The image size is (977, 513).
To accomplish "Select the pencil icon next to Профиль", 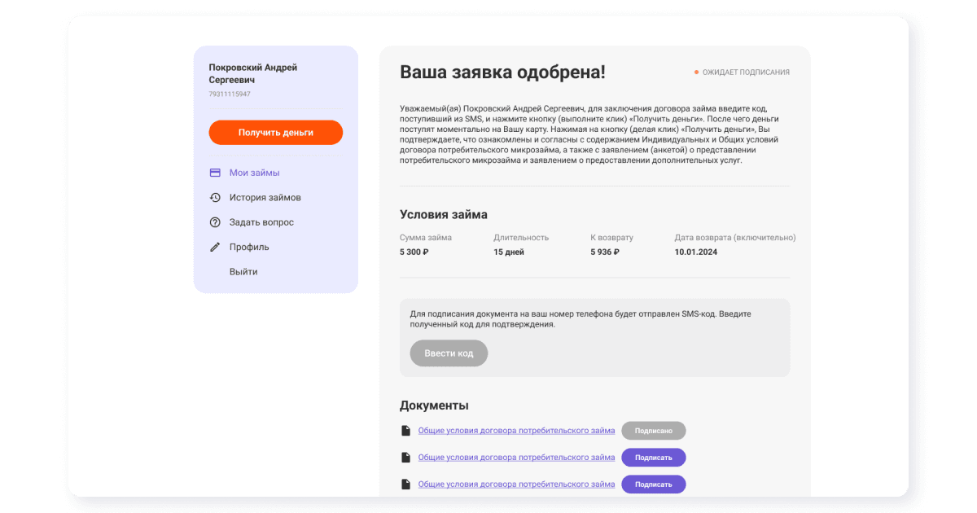I will pos(214,247).
